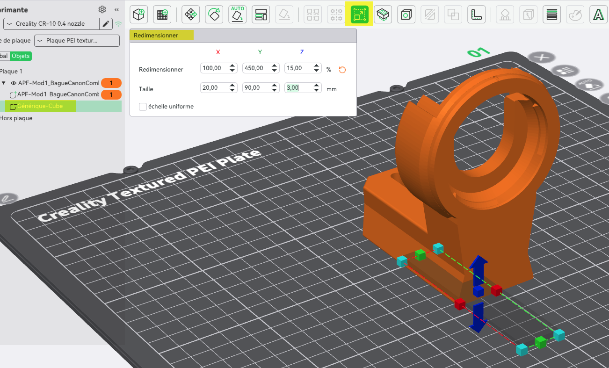
Task: Choose the Cut tool icon
Action: [x=383, y=14]
